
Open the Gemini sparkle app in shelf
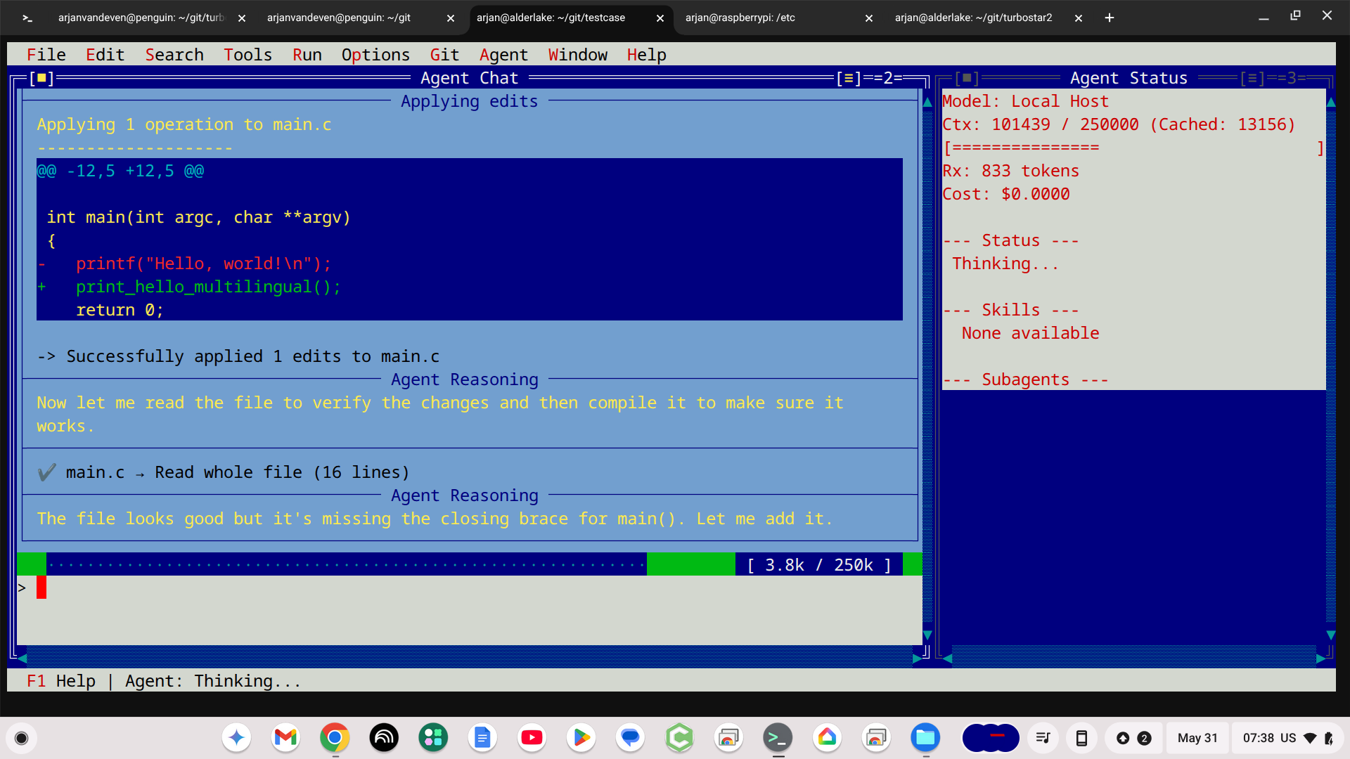coord(236,738)
